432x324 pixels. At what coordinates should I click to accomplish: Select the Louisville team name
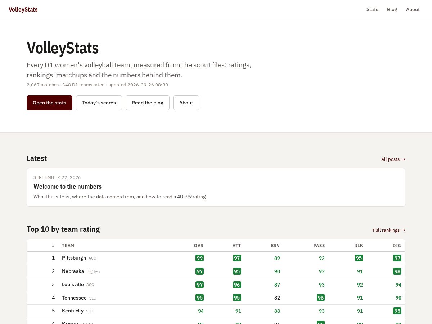coord(73,284)
